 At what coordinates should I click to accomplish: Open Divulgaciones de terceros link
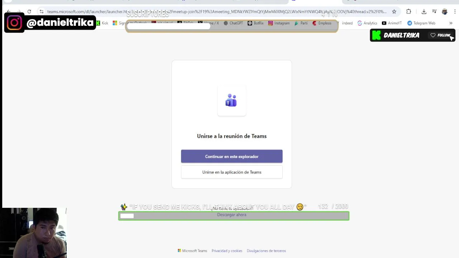point(266,251)
